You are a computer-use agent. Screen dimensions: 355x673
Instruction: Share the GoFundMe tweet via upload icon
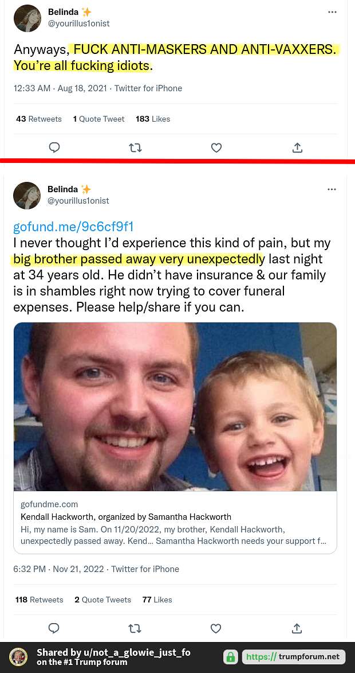point(297,628)
